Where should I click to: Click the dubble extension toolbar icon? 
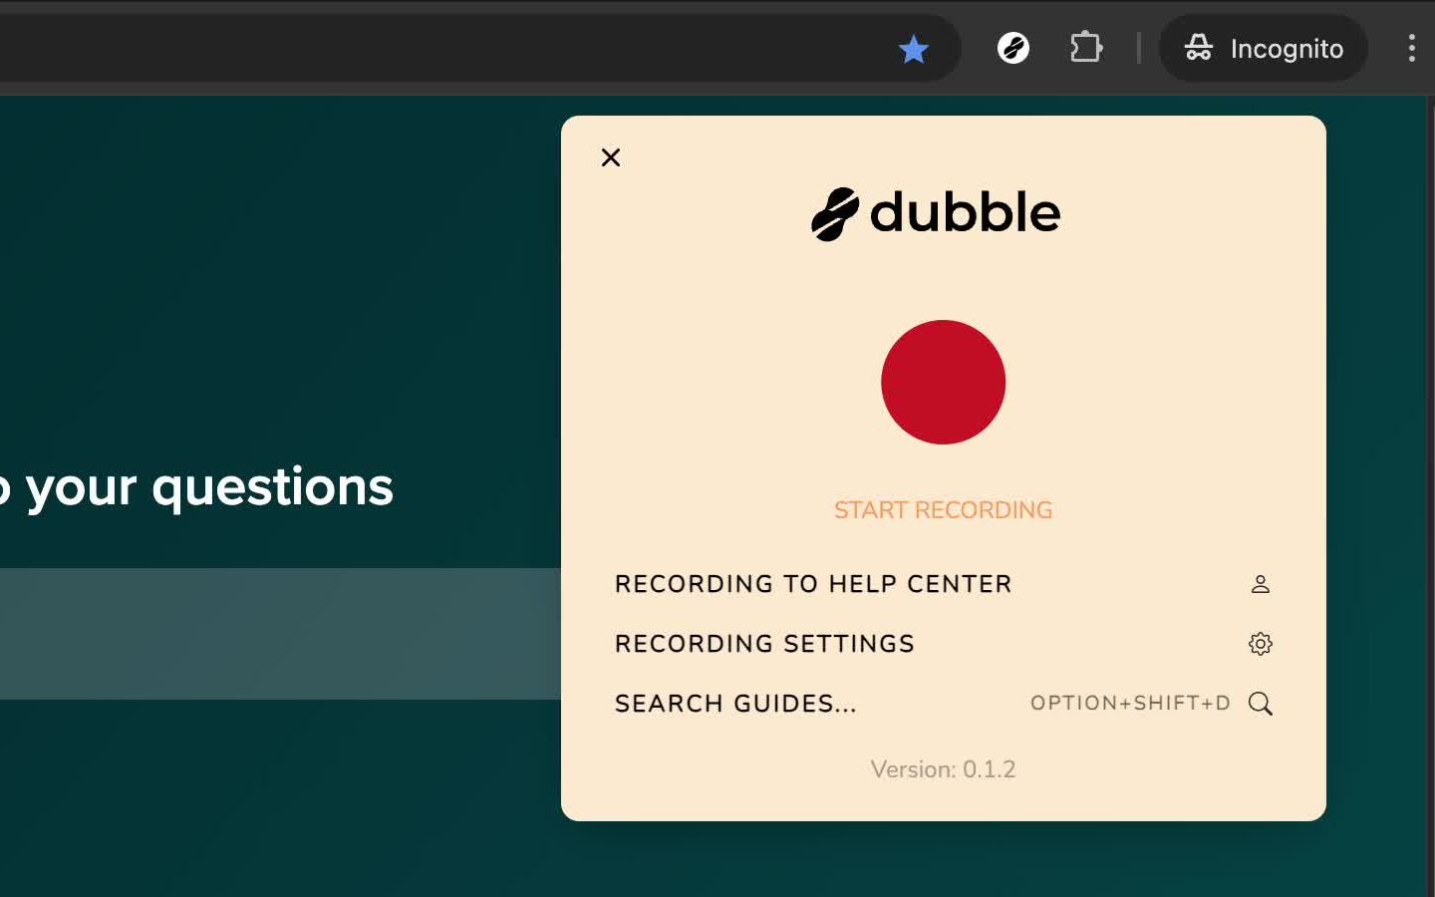1013,48
